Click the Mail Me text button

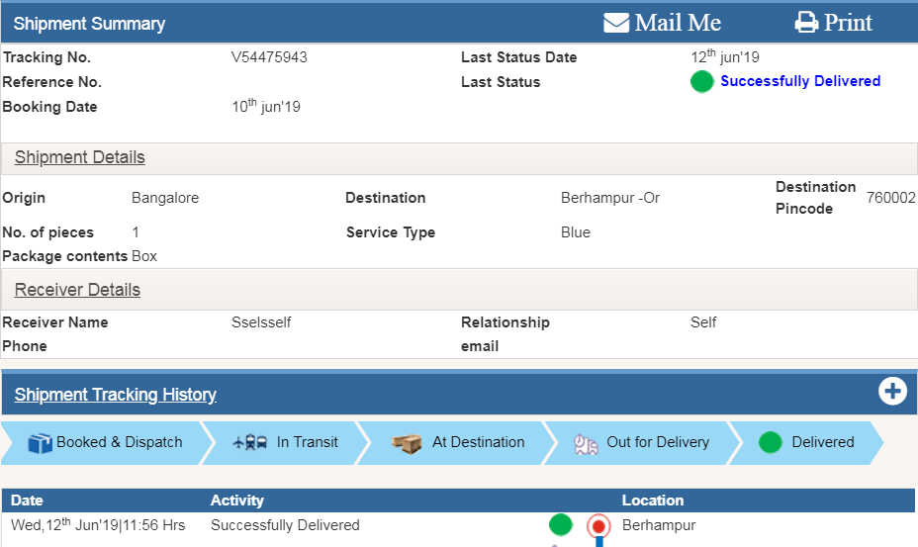point(678,23)
